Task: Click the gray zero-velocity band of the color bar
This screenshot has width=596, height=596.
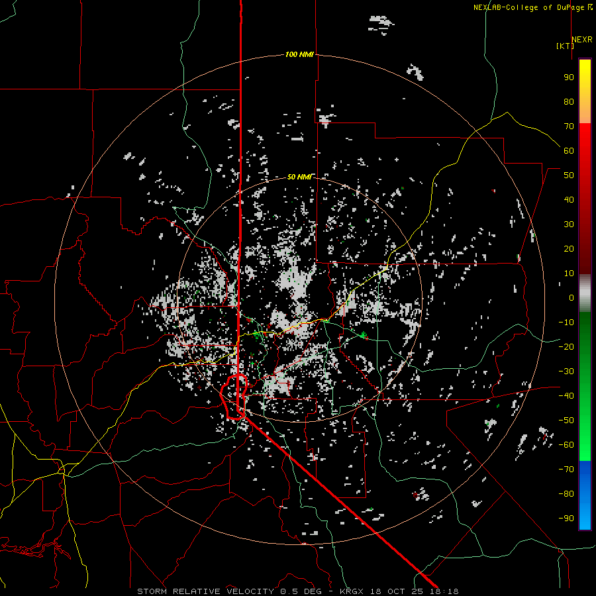Action: [585, 293]
